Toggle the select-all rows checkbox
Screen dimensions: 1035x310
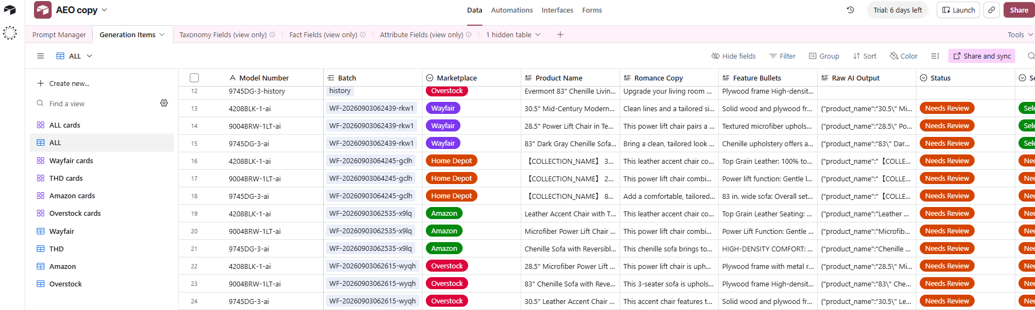coord(194,78)
